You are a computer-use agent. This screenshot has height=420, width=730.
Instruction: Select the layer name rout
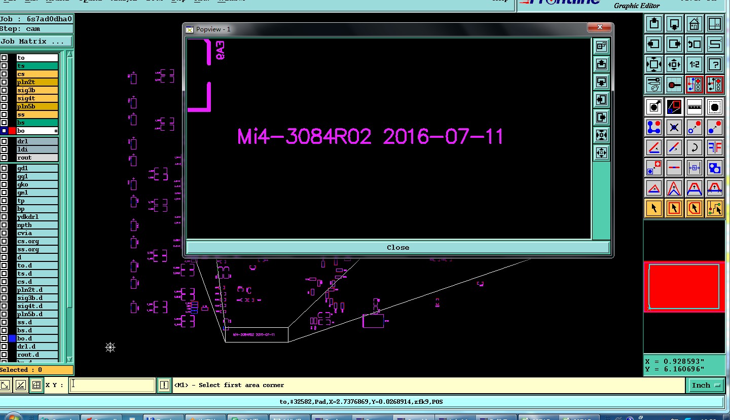click(x=37, y=158)
